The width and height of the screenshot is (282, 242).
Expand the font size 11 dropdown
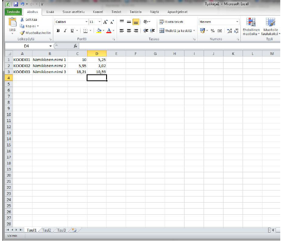[x=100, y=22]
